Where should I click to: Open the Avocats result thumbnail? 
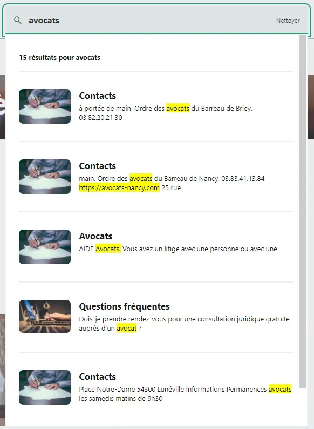(x=45, y=247)
